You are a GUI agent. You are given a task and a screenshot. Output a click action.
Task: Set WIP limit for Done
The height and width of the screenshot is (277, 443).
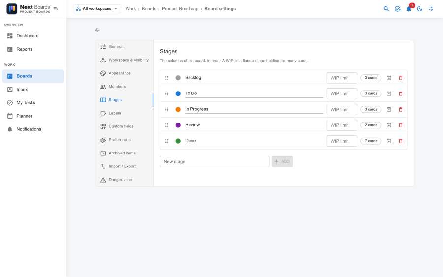[x=342, y=141]
